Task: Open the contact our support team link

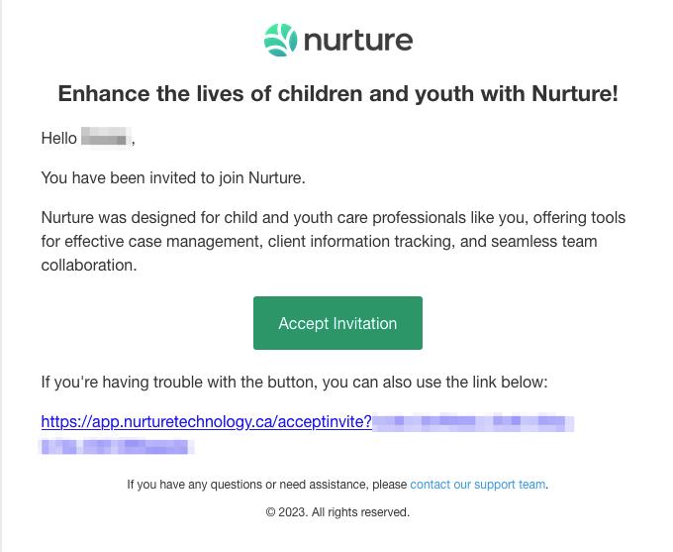Action: click(x=478, y=485)
